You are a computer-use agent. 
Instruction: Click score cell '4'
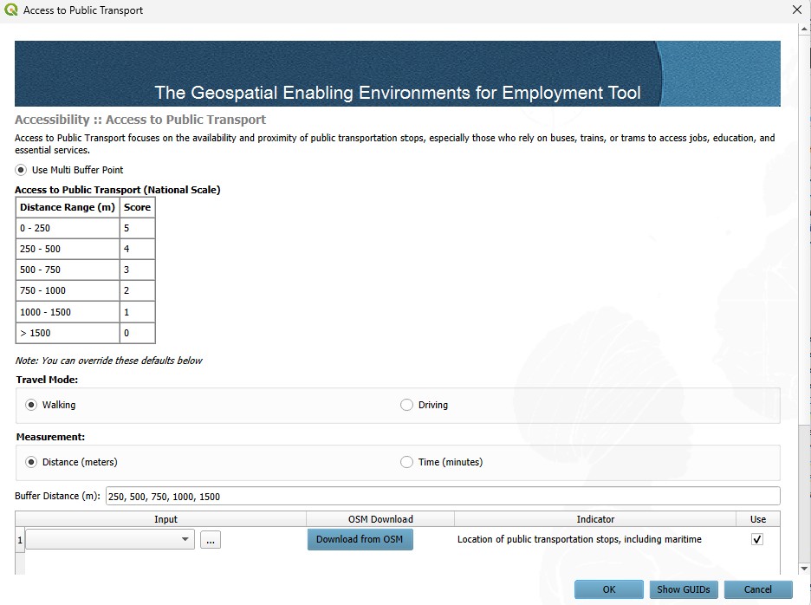tap(137, 249)
